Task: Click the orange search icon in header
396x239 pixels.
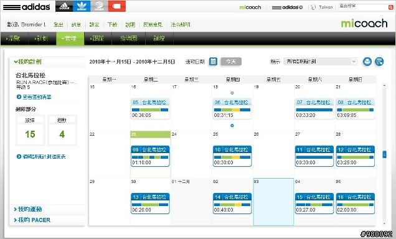Action: tap(390, 7)
